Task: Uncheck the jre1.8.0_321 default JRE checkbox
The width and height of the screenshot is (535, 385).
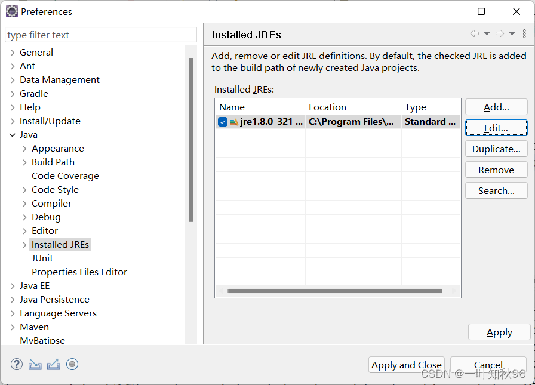Action: pos(222,121)
